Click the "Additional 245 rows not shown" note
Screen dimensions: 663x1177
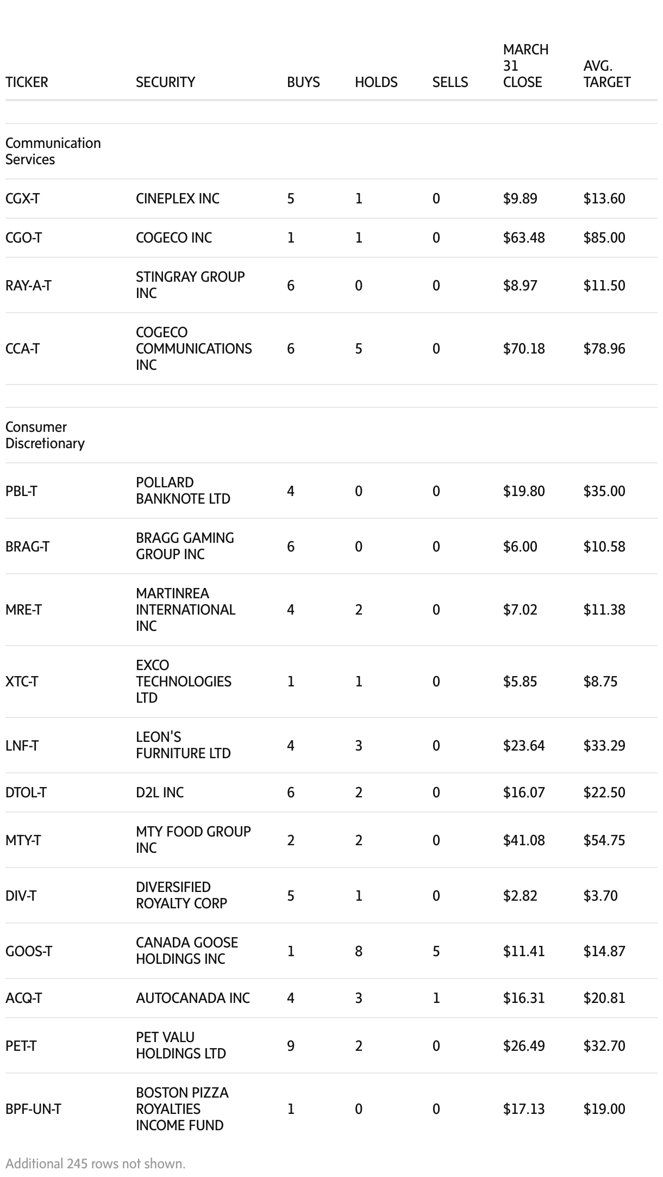(x=95, y=1163)
